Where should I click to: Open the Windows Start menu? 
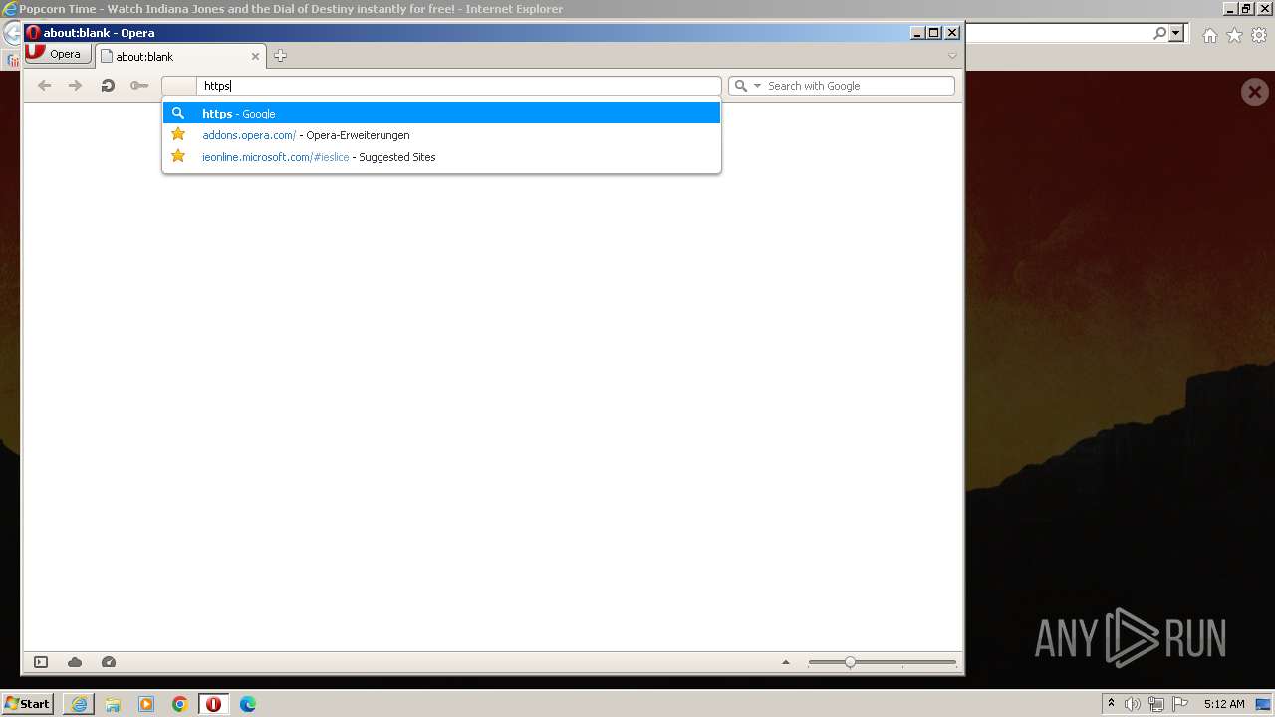click(28, 703)
